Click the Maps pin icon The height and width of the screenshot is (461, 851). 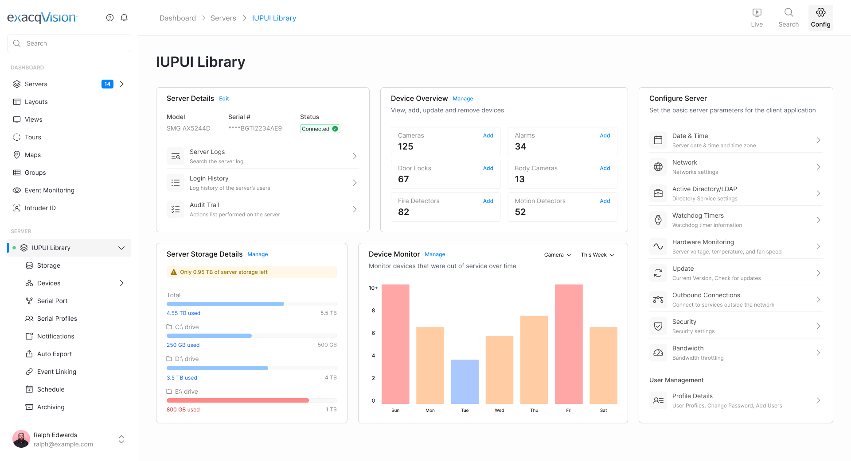coord(17,155)
